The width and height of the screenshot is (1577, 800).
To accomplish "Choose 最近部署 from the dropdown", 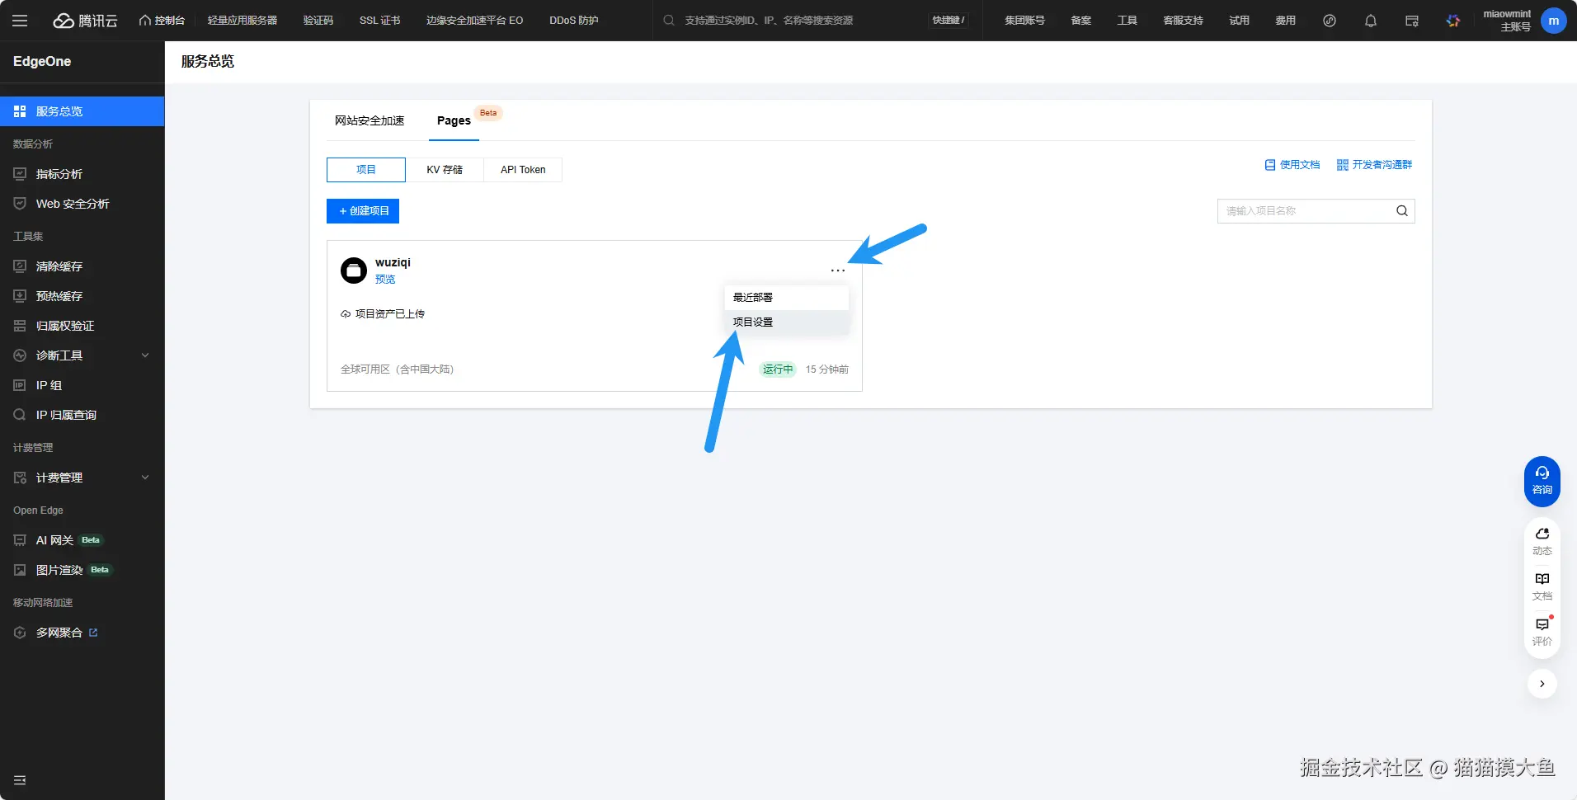I will (787, 298).
